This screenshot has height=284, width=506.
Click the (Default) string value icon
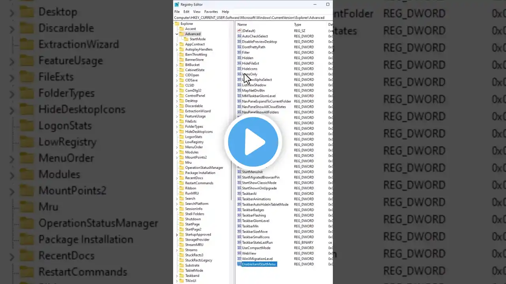(239, 31)
